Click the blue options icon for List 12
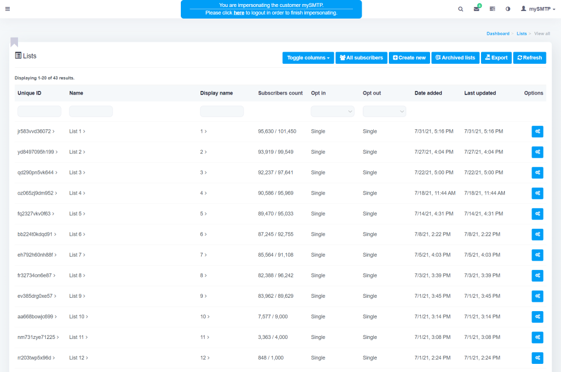 [x=537, y=358]
